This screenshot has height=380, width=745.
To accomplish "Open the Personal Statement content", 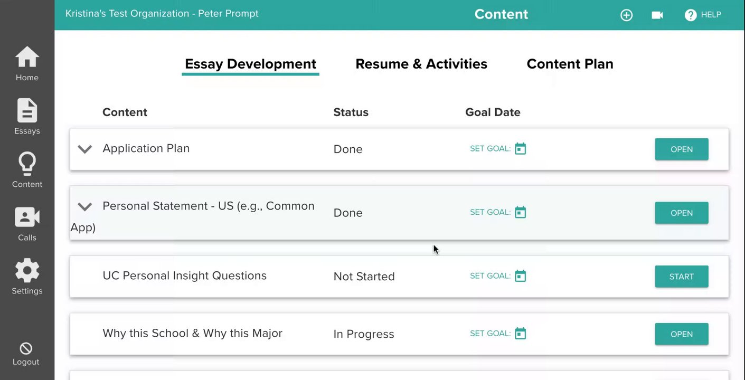I will 681,213.
